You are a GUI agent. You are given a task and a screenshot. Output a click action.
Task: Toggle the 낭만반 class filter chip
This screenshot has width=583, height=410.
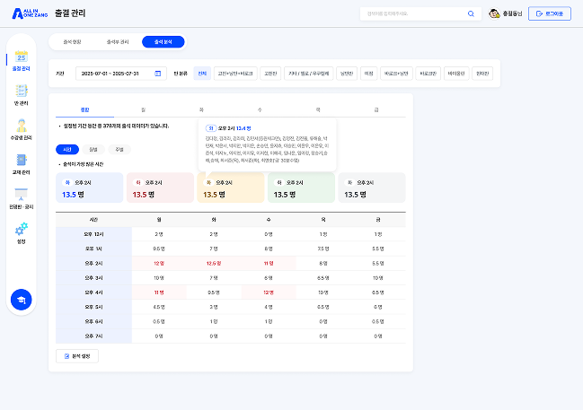click(x=347, y=74)
